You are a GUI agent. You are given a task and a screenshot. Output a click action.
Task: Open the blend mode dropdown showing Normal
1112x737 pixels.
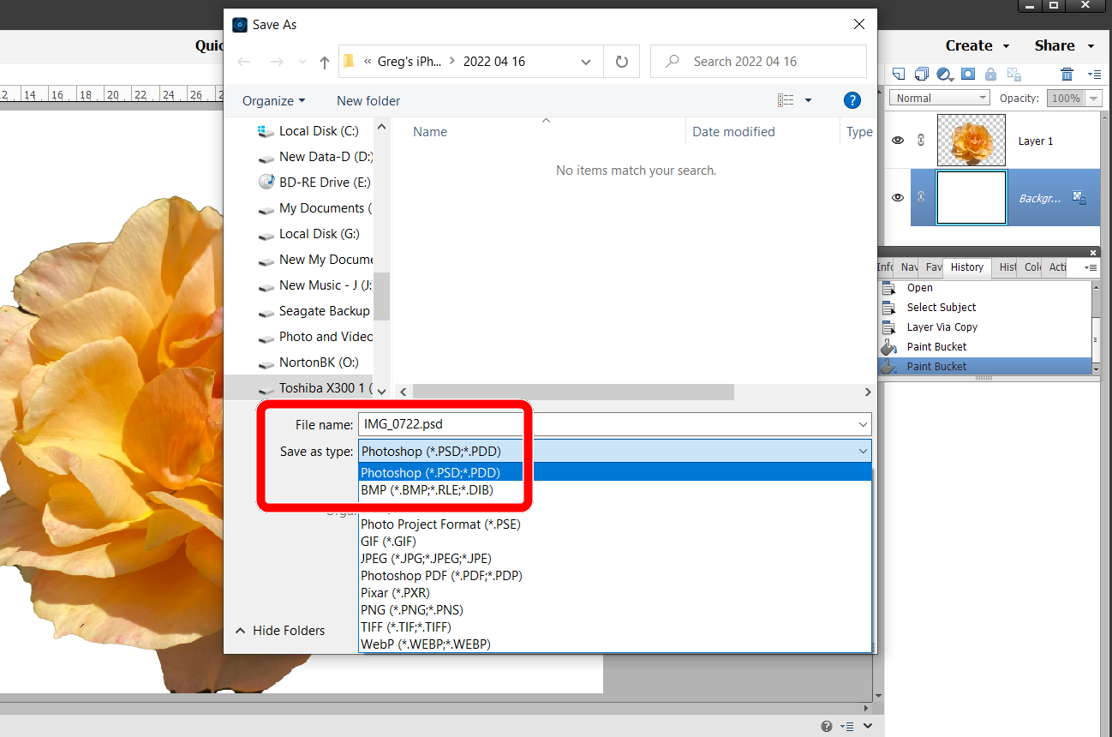click(x=939, y=97)
